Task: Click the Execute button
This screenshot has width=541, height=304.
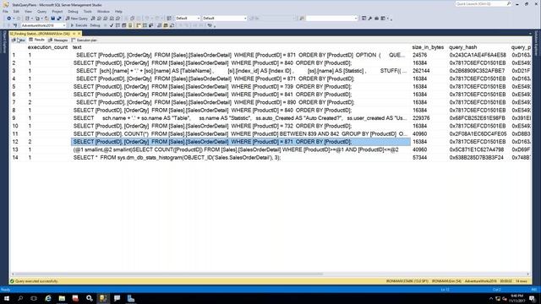Action: coord(79,25)
